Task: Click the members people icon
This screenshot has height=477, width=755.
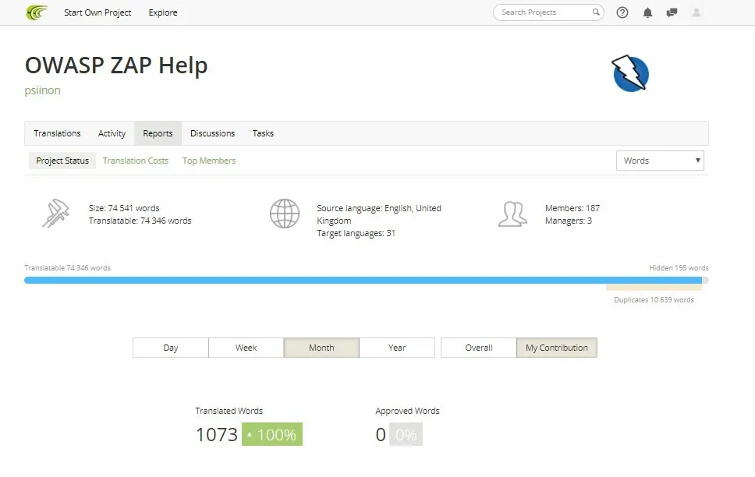Action: click(x=512, y=214)
